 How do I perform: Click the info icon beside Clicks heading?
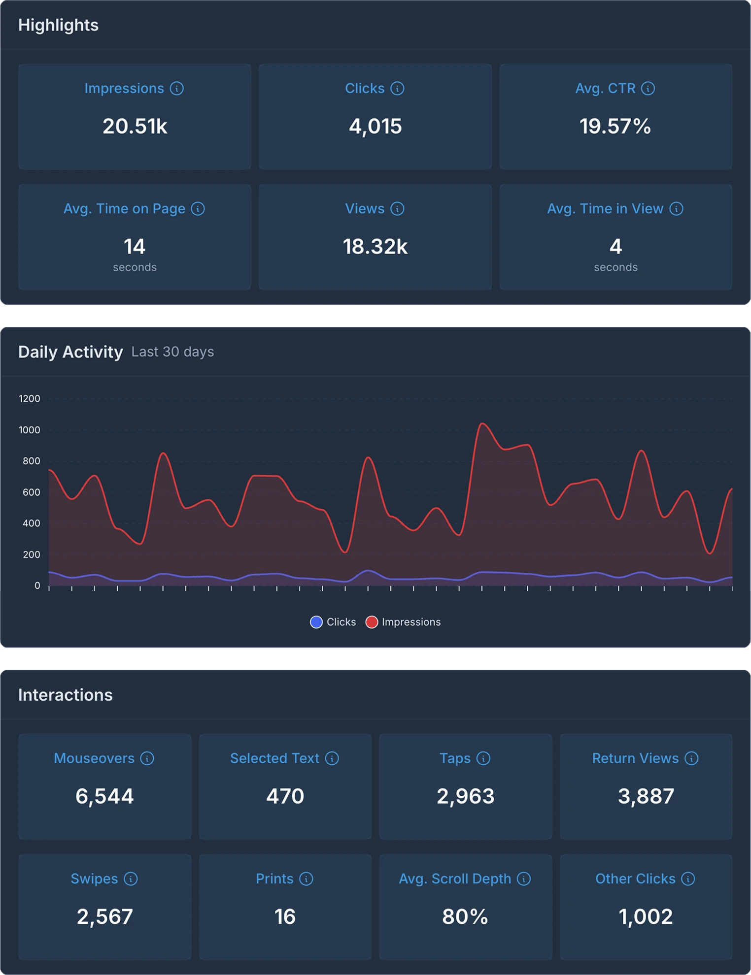(397, 89)
